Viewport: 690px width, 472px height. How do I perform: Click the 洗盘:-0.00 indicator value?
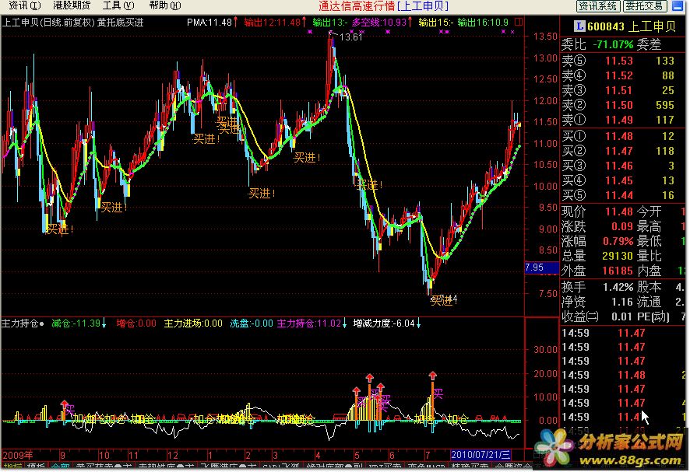click(x=252, y=324)
